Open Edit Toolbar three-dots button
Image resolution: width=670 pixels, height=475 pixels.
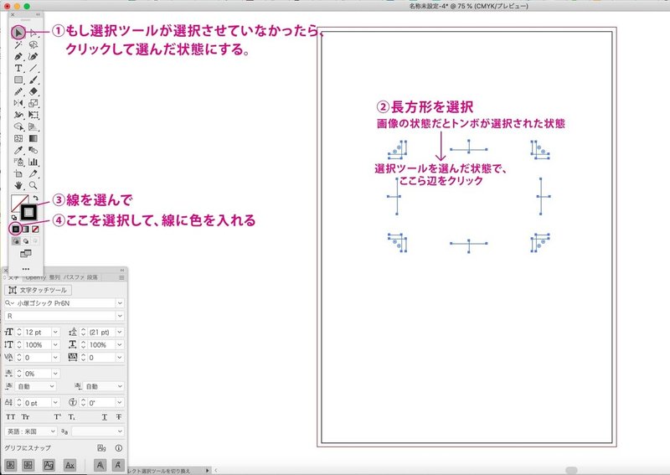[x=26, y=269]
